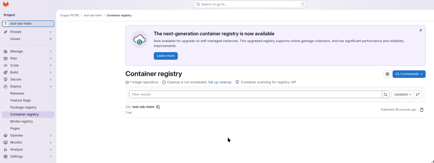Collapse the Pinned section chevron
The width and height of the screenshot is (434, 163).
(51, 32)
